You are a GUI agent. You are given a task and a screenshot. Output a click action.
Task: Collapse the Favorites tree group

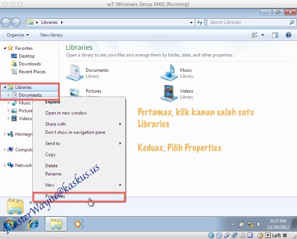5,48
